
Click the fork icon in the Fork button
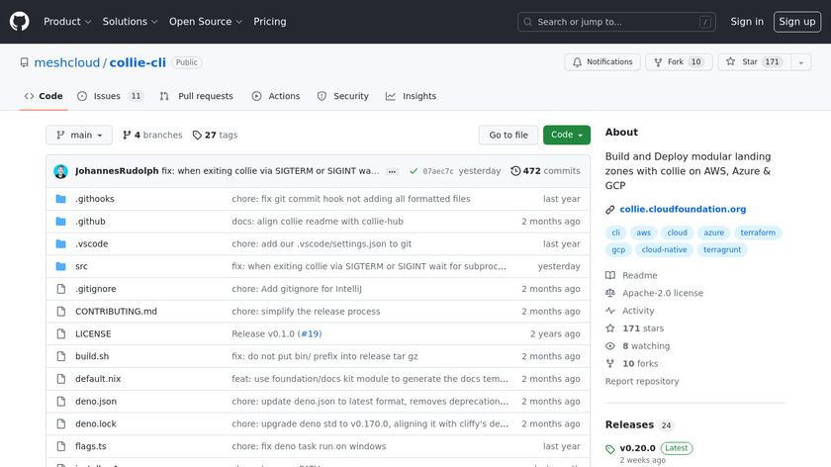(x=658, y=62)
